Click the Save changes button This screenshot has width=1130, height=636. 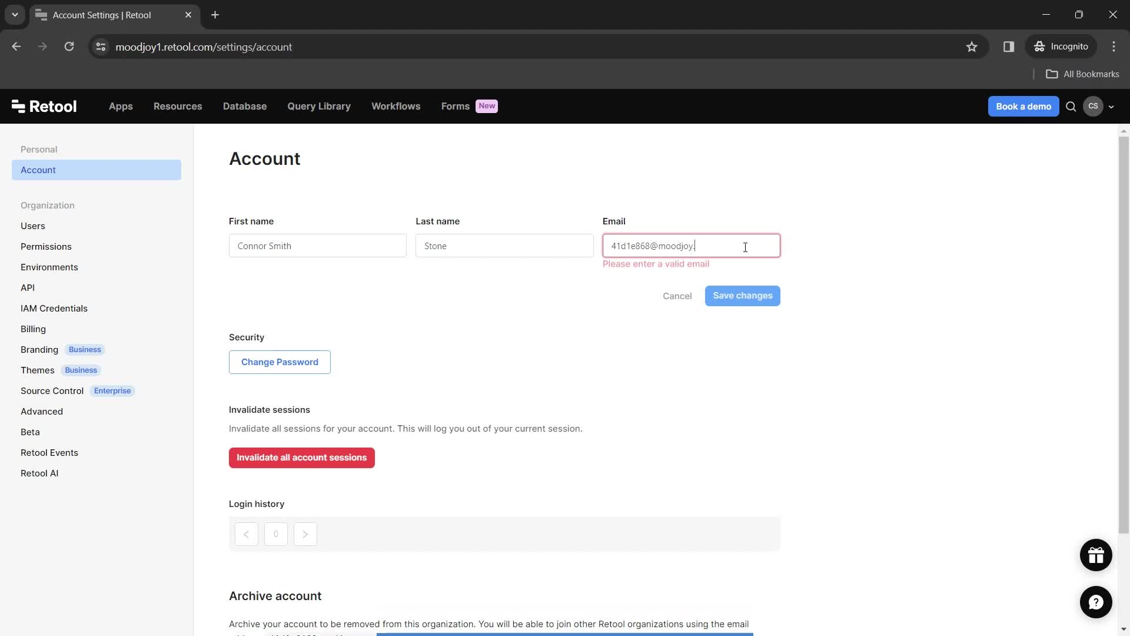coord(743,295)
